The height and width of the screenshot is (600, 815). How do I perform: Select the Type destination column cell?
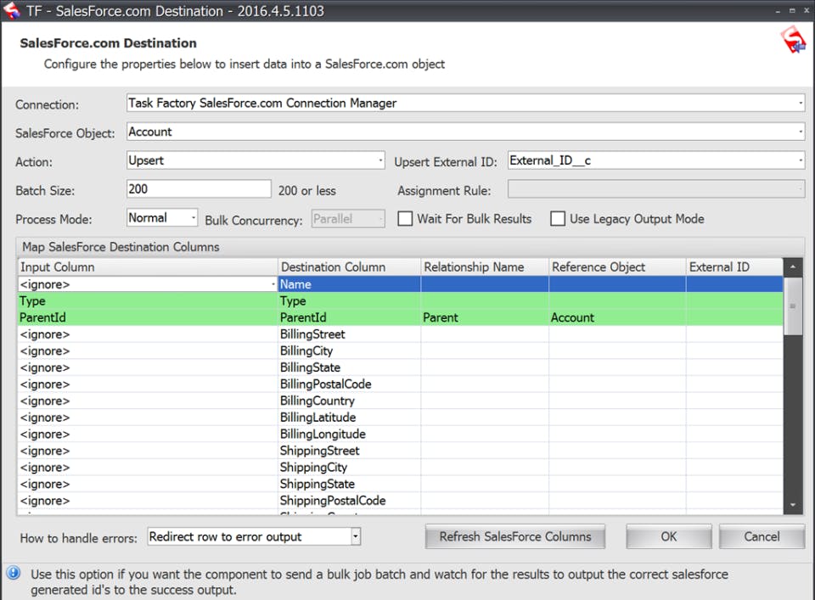point(349,300)
